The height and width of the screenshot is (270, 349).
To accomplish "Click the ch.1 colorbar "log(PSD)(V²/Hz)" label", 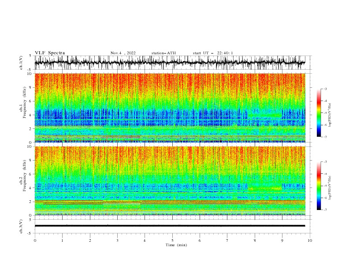I will [x=330, y=115].
